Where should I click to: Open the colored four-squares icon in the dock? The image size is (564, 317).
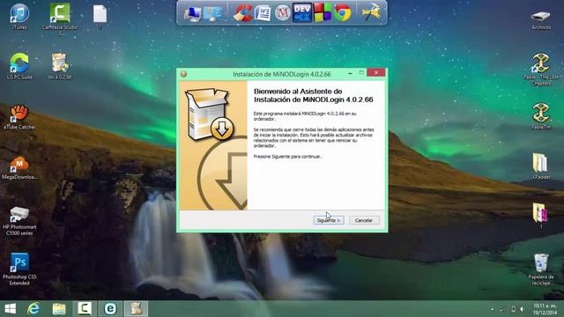(x=323, y=13)
